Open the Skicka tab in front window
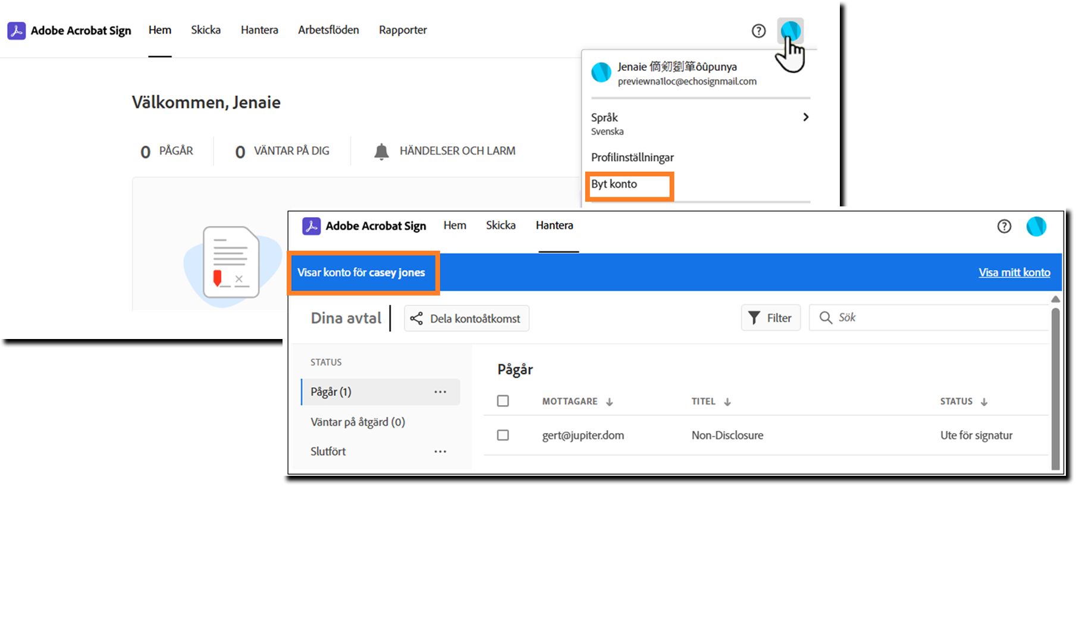Screen dimensions: 1076x637 (x=501, y=225)
